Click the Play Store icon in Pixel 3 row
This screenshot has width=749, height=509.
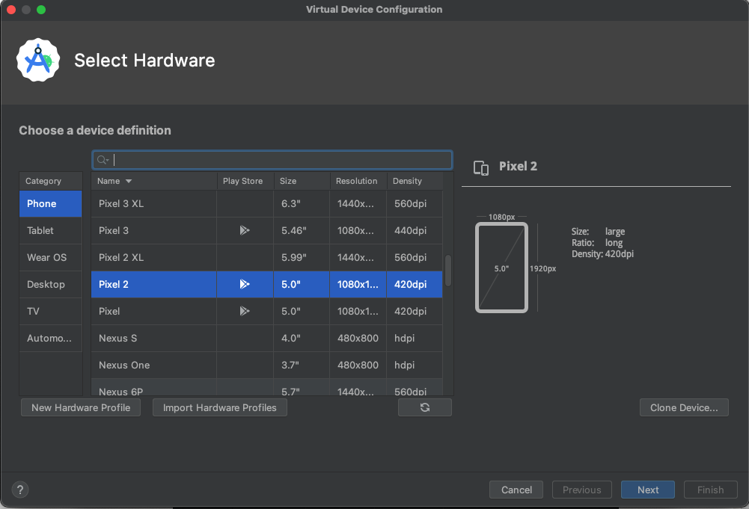[245, 230]
